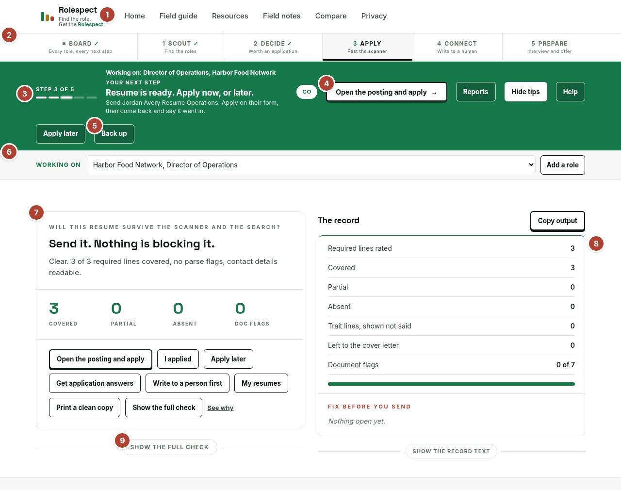This screenshot has width=621, height=490.
Task: Open My resumes
Action: (261, 383)
